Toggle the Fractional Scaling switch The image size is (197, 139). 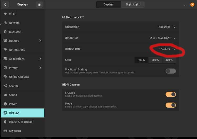(x=171, y=71)
